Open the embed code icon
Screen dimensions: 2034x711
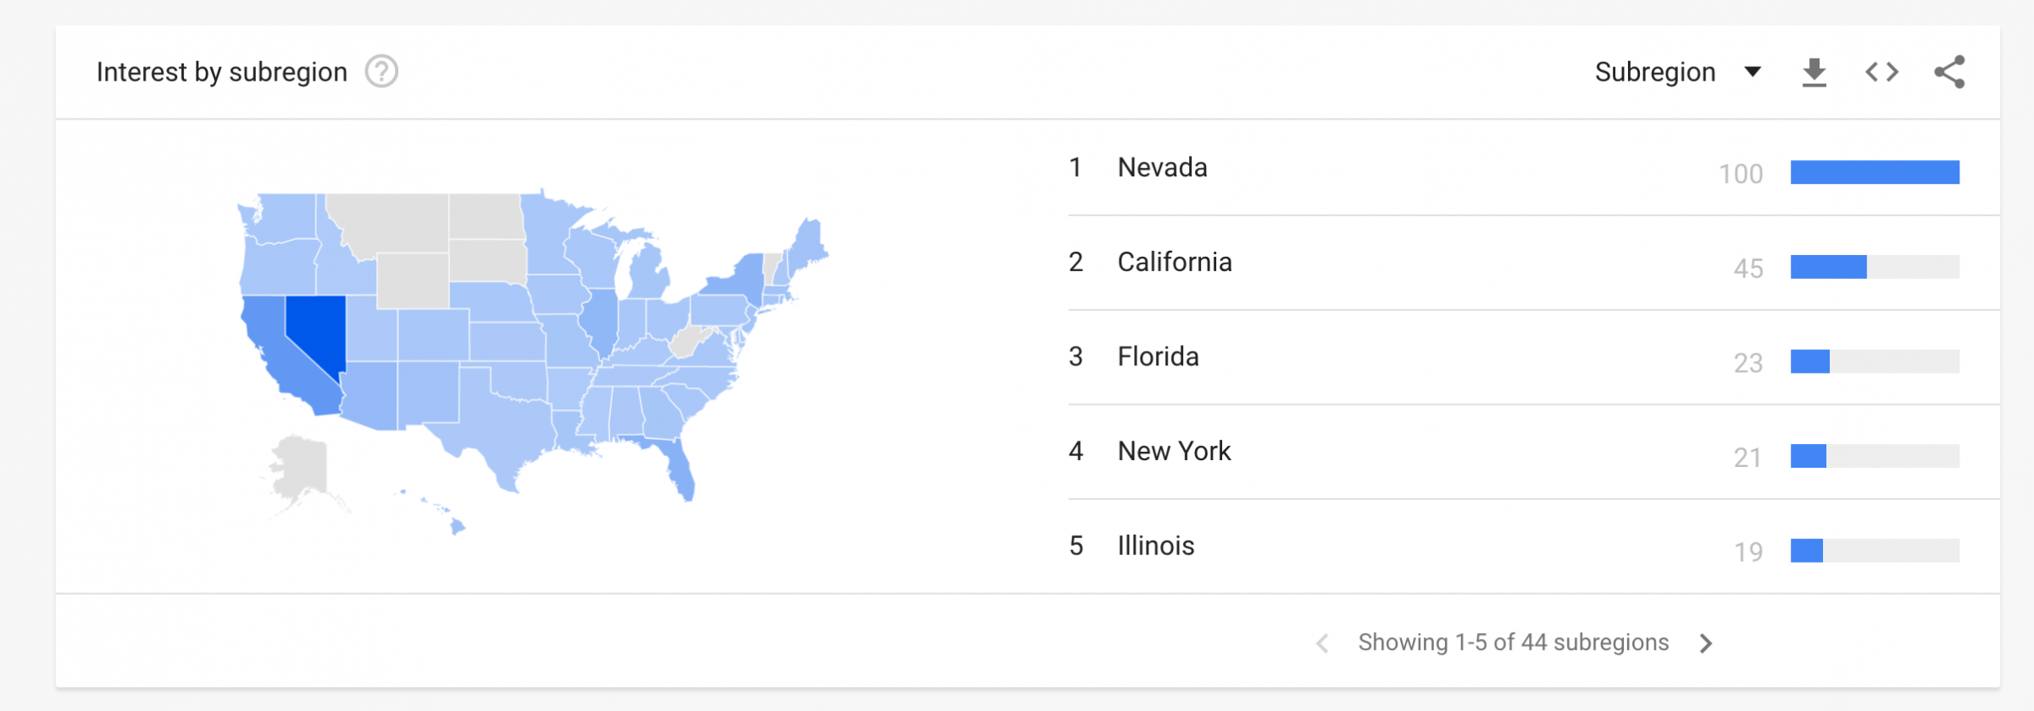coord(1881,73)
